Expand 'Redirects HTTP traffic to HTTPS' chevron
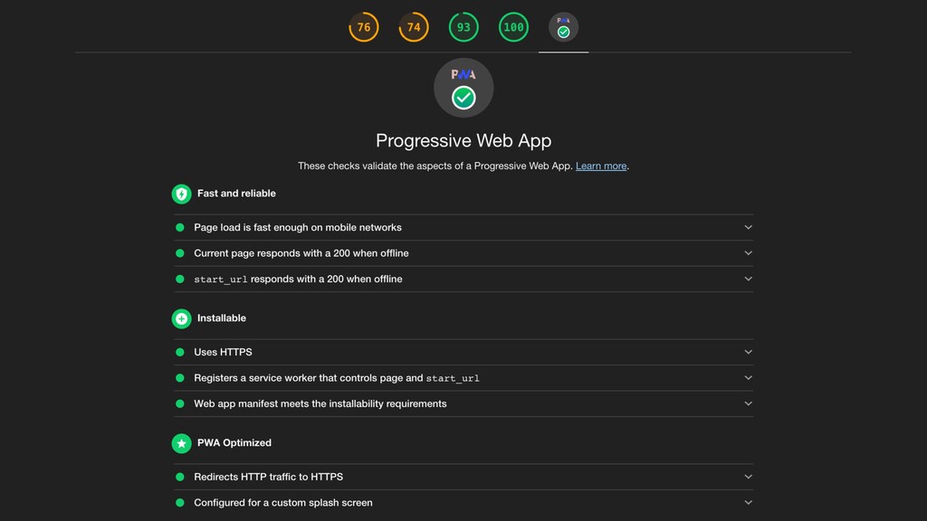 (x=748, y=477)
